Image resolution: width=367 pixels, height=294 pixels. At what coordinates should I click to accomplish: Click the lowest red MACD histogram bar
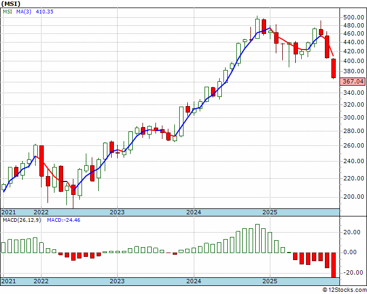(x=334, y=265)
